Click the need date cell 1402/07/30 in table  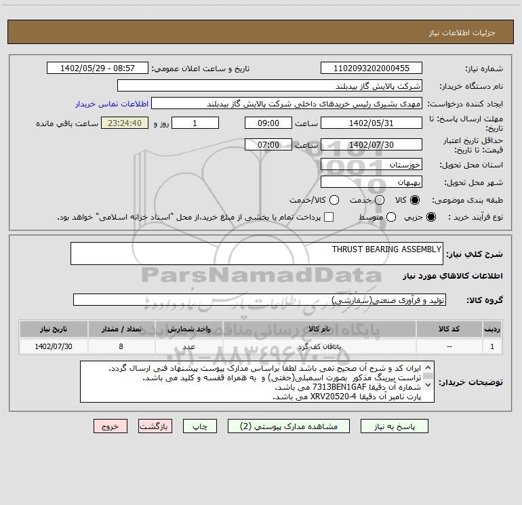(54, 346)
